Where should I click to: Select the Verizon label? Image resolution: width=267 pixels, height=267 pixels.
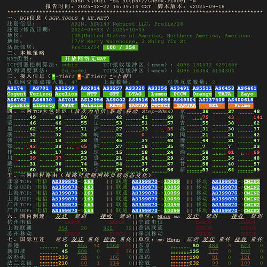(41, 94)
